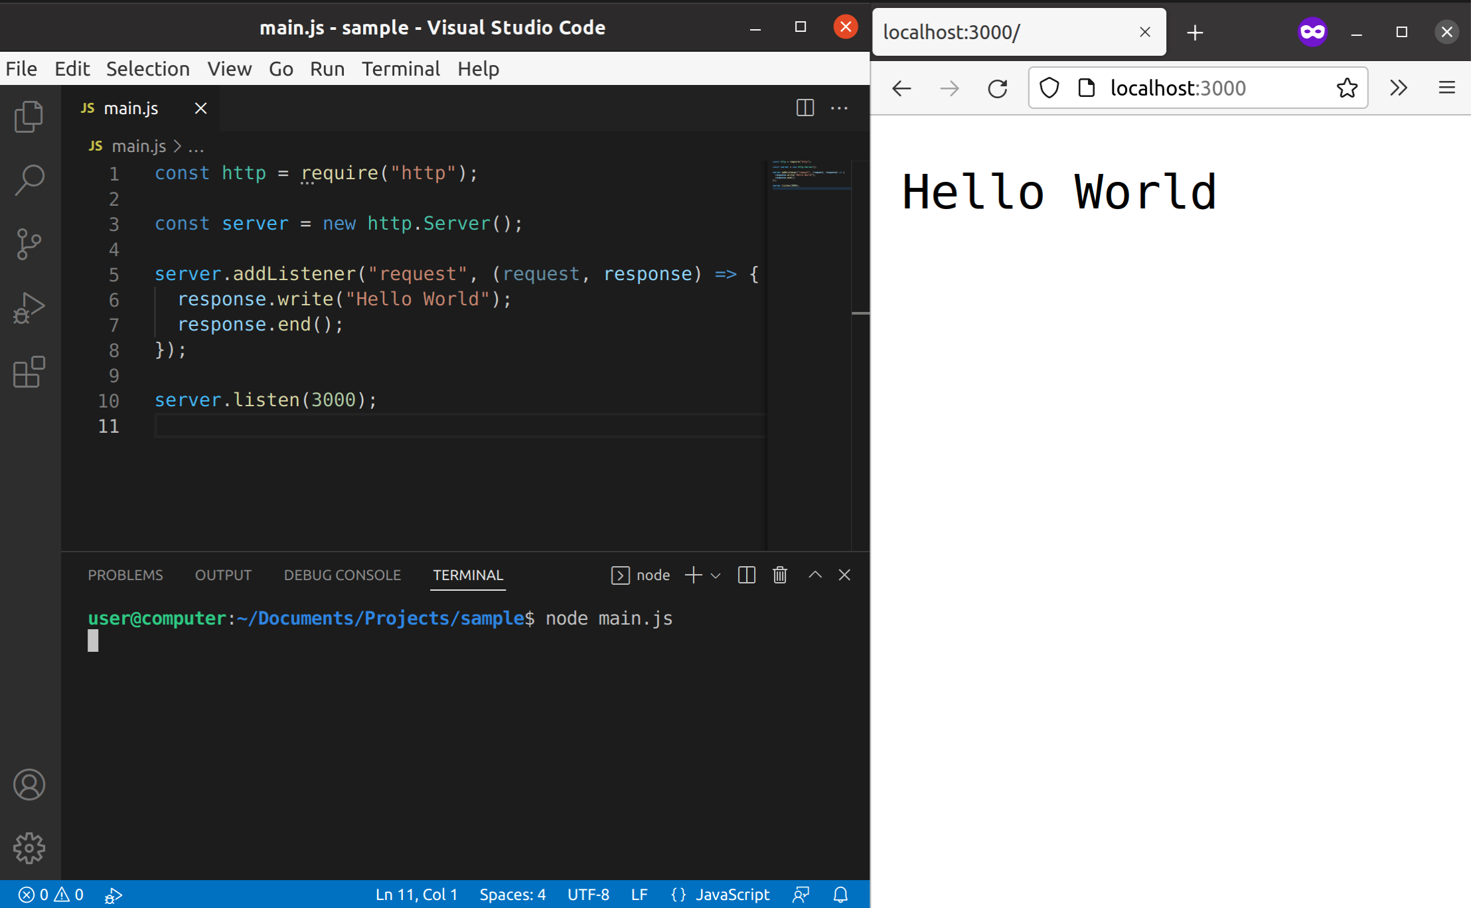Open the launch profile dropdown arrow
The height and width of the screenshot is (908, 1471).
716,575
